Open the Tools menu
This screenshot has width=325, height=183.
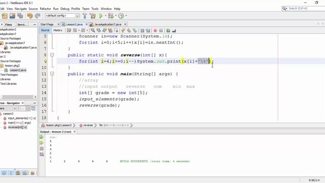[x=95, y=9]
